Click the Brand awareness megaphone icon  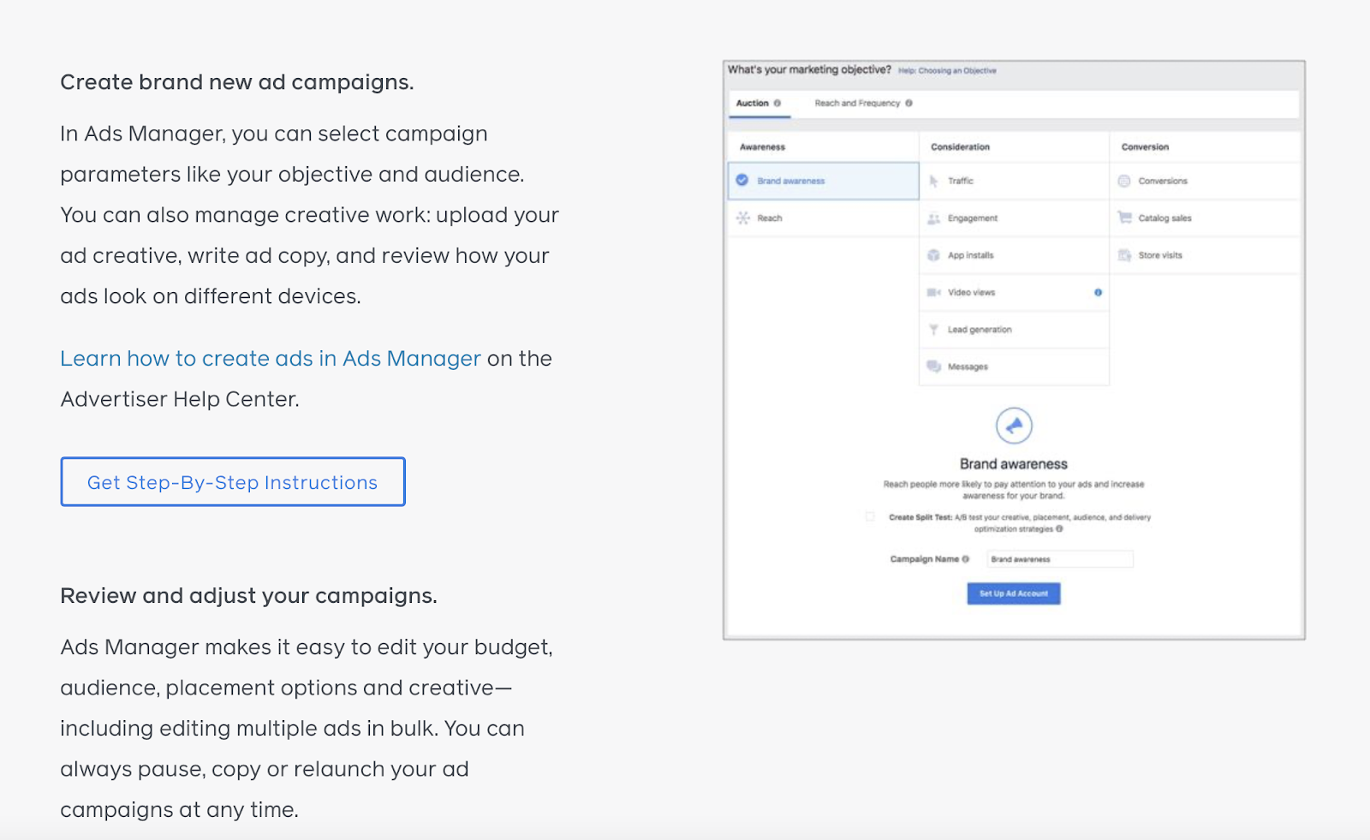pos(1014,426)
